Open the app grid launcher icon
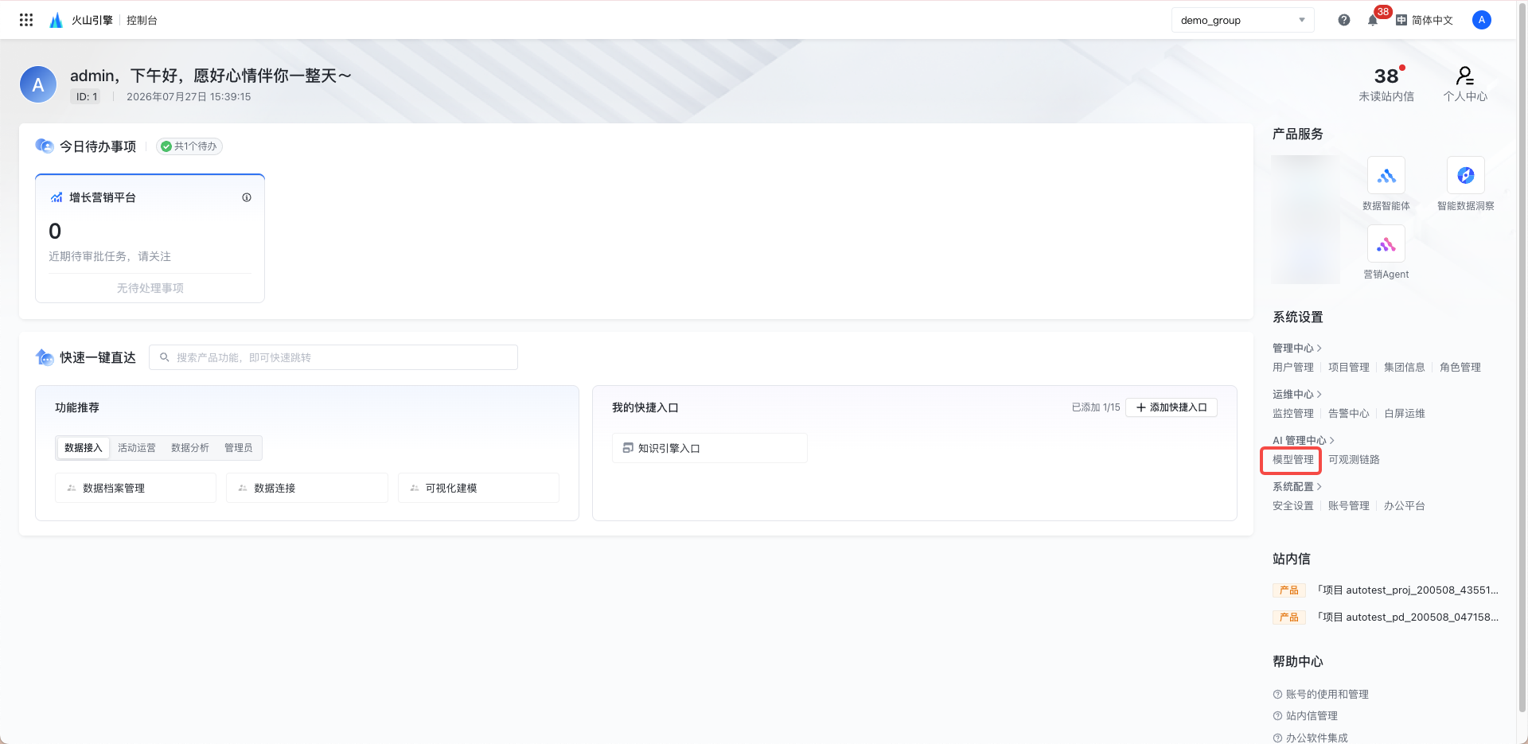 [x=26, y=20]
